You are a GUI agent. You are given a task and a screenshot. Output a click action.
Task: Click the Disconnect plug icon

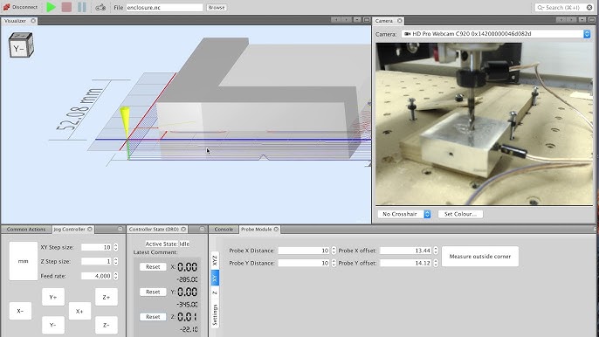6,7
